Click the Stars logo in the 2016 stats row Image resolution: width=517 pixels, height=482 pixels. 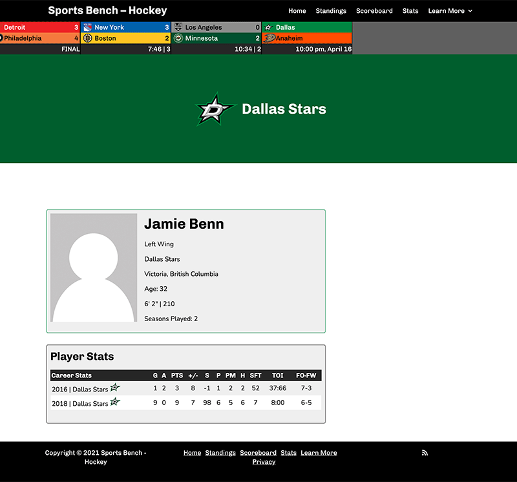[x=115, y=387]
